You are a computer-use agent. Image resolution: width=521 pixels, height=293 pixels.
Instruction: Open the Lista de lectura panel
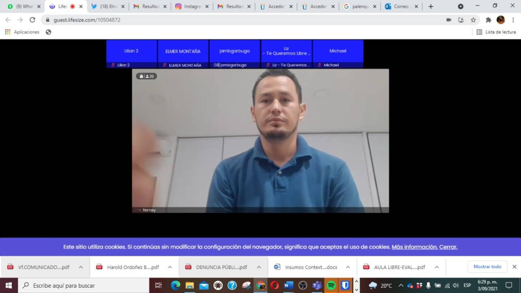(496, 32)
